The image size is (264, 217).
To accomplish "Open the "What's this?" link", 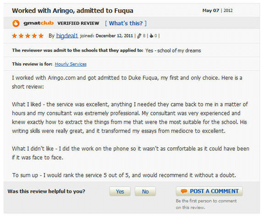I will 125,23.
